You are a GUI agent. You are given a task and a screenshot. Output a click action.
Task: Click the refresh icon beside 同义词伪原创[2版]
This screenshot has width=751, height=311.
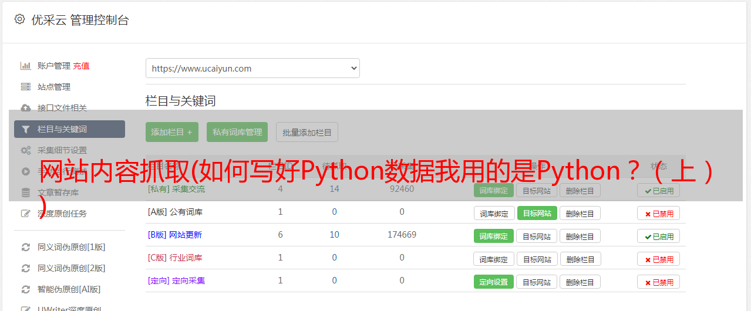click(x=25, y=268)
